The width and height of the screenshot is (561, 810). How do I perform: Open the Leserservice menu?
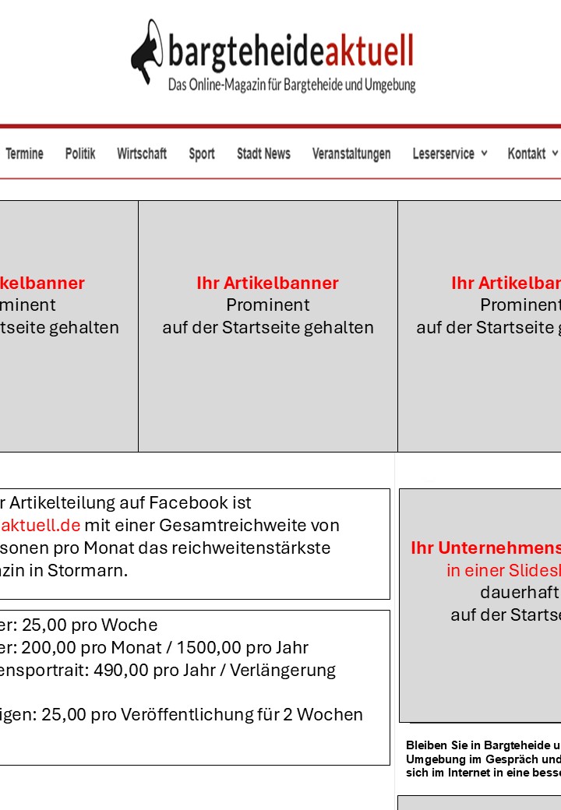(443, 153)
